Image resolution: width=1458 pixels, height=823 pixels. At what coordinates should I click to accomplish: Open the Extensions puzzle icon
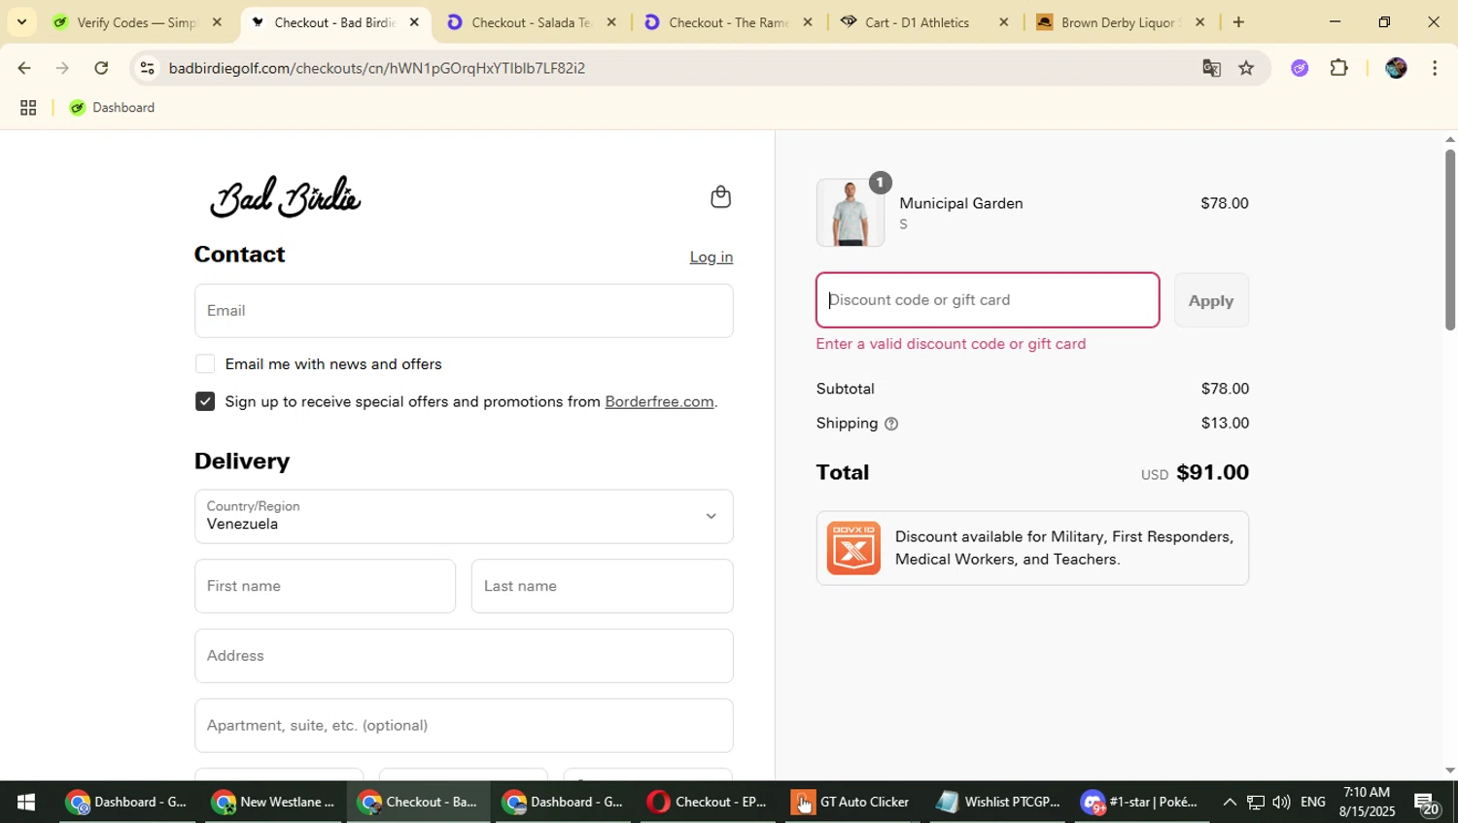1339,68
